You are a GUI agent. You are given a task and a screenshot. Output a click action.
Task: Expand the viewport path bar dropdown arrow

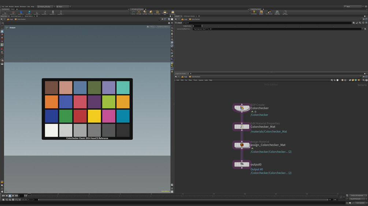click(x=159, y=19)
